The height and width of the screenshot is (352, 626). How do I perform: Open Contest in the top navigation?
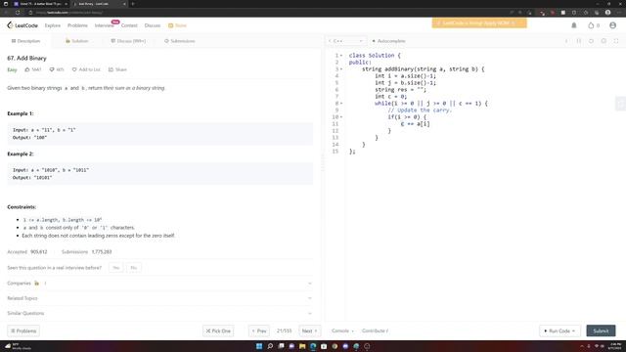pos(129,25)
